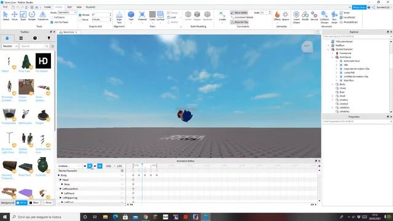393x221 pixels.
Task: Insert a ModuleScript
Action: (349, 22)
